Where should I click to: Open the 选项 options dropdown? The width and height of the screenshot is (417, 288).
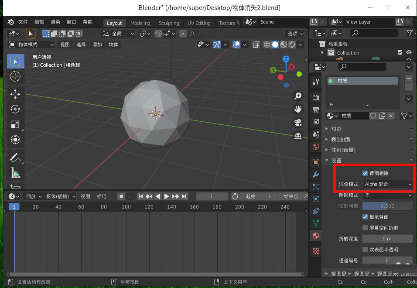295,34
